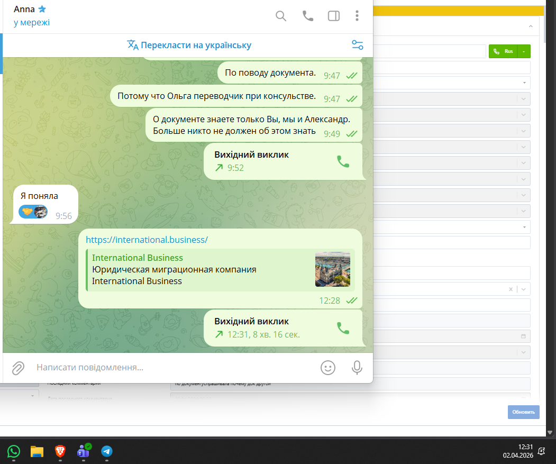
Task: Click the phone icon on the 12:31 outgoing call
Action: 343,328
